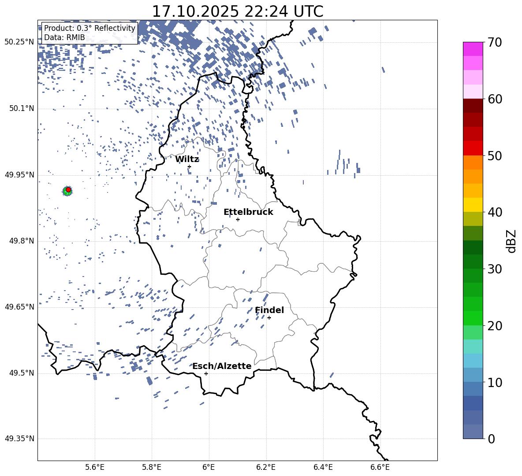522x476 pixels.
Task: Click the Wiltz city label
Action: tap(187, 159)
